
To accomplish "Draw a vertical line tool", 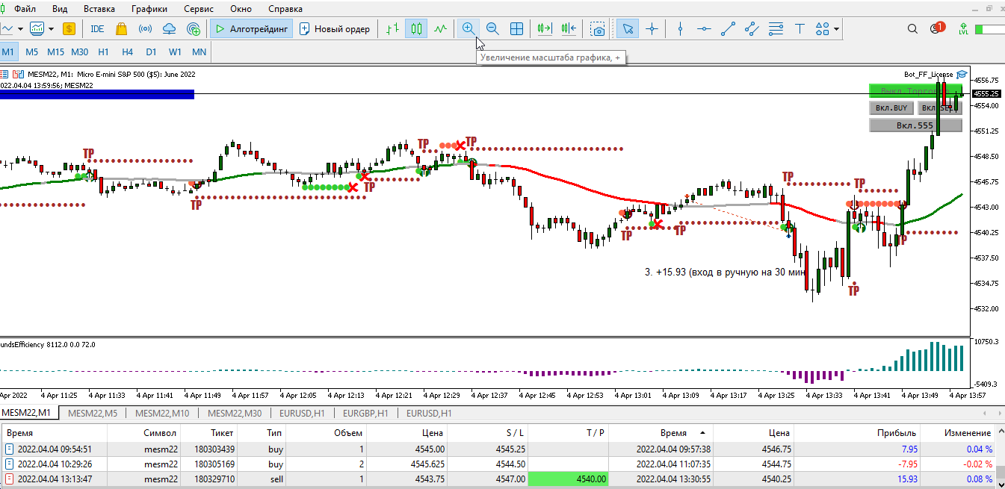I will click(680, 29).
